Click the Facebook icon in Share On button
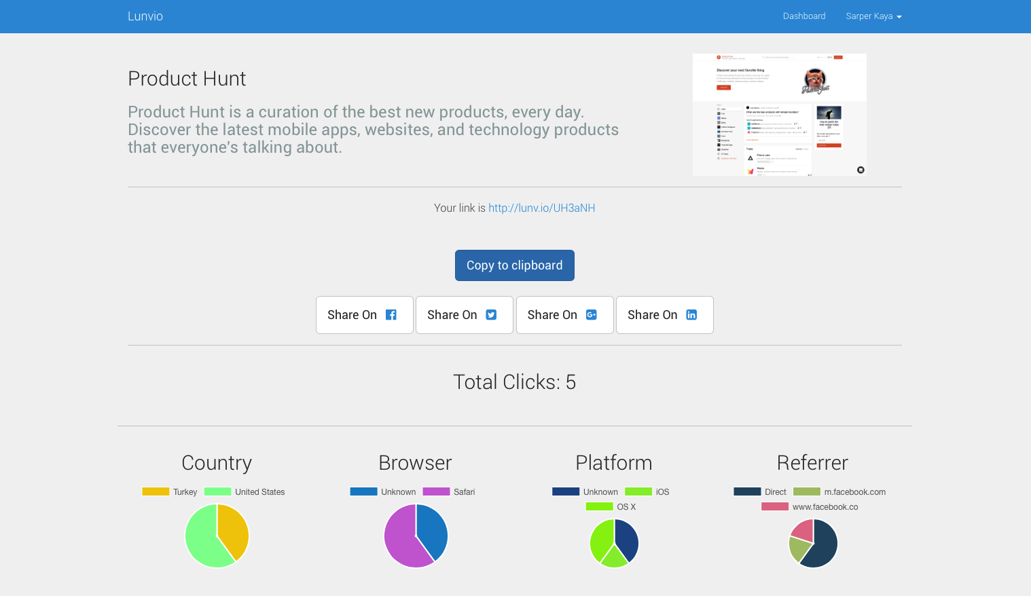 click(x=391, y=315)
